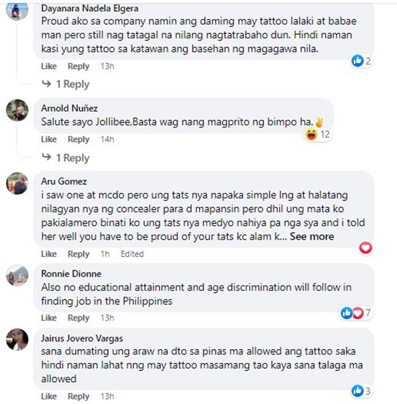Reply to Aru Gomez's comment

coord(78,254)
